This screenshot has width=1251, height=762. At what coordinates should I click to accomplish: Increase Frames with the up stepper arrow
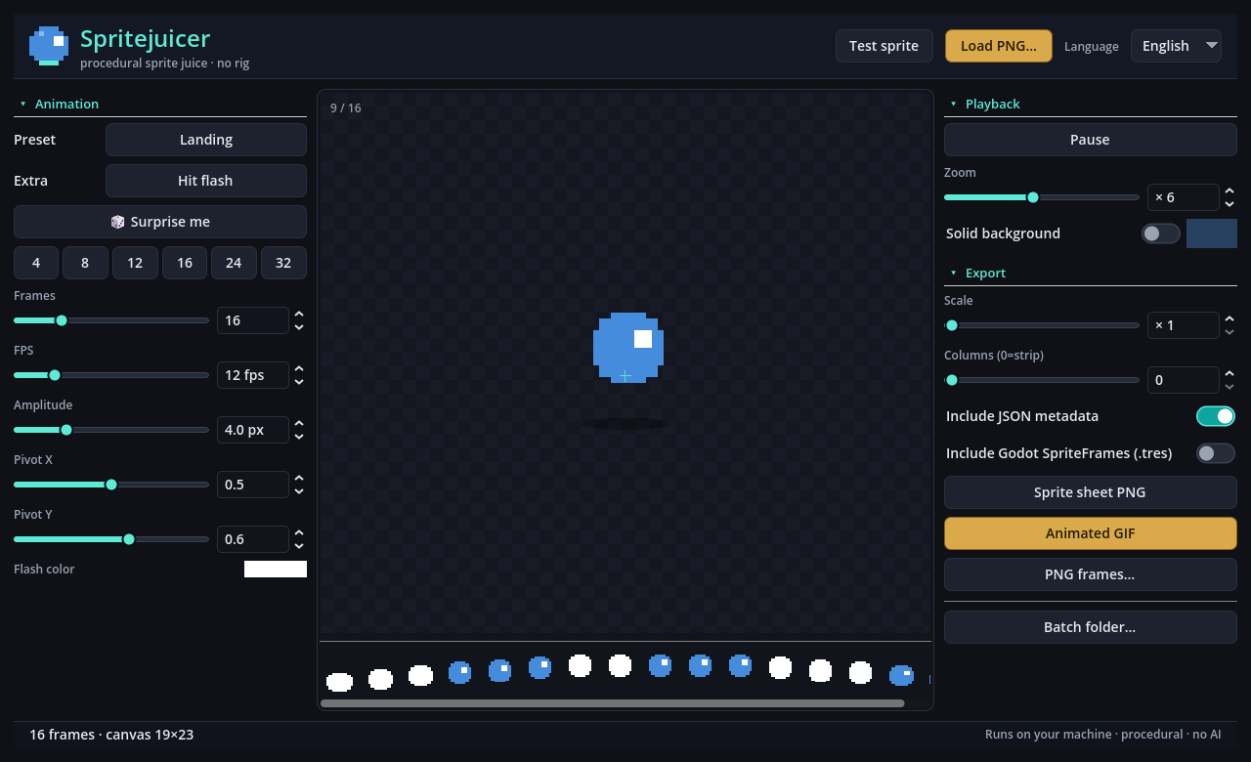pyautogui.click(x=299, y=315)
